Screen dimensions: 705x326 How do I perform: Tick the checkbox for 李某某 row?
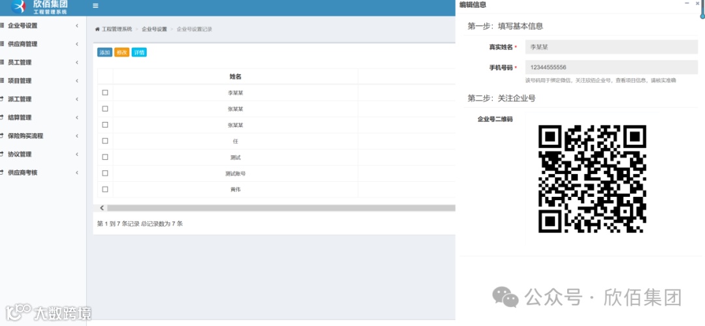105,93
